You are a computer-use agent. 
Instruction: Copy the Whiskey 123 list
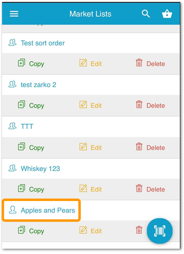click(x=31, y=189)
